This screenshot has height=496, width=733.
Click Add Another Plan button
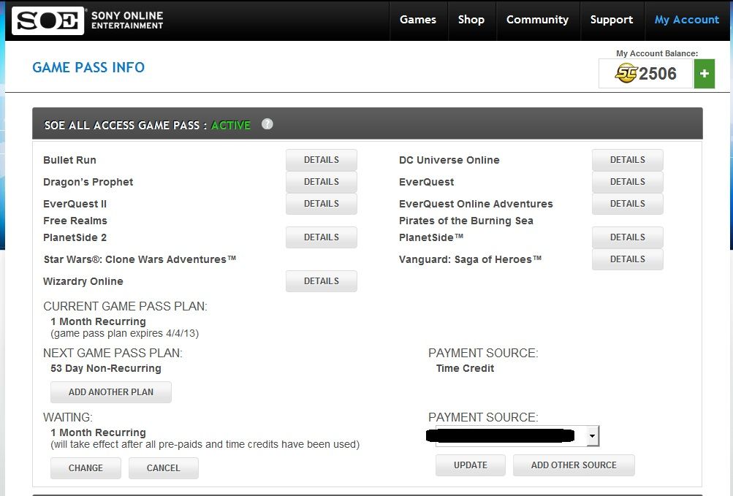pyautogui.click(x=111, y=392)
